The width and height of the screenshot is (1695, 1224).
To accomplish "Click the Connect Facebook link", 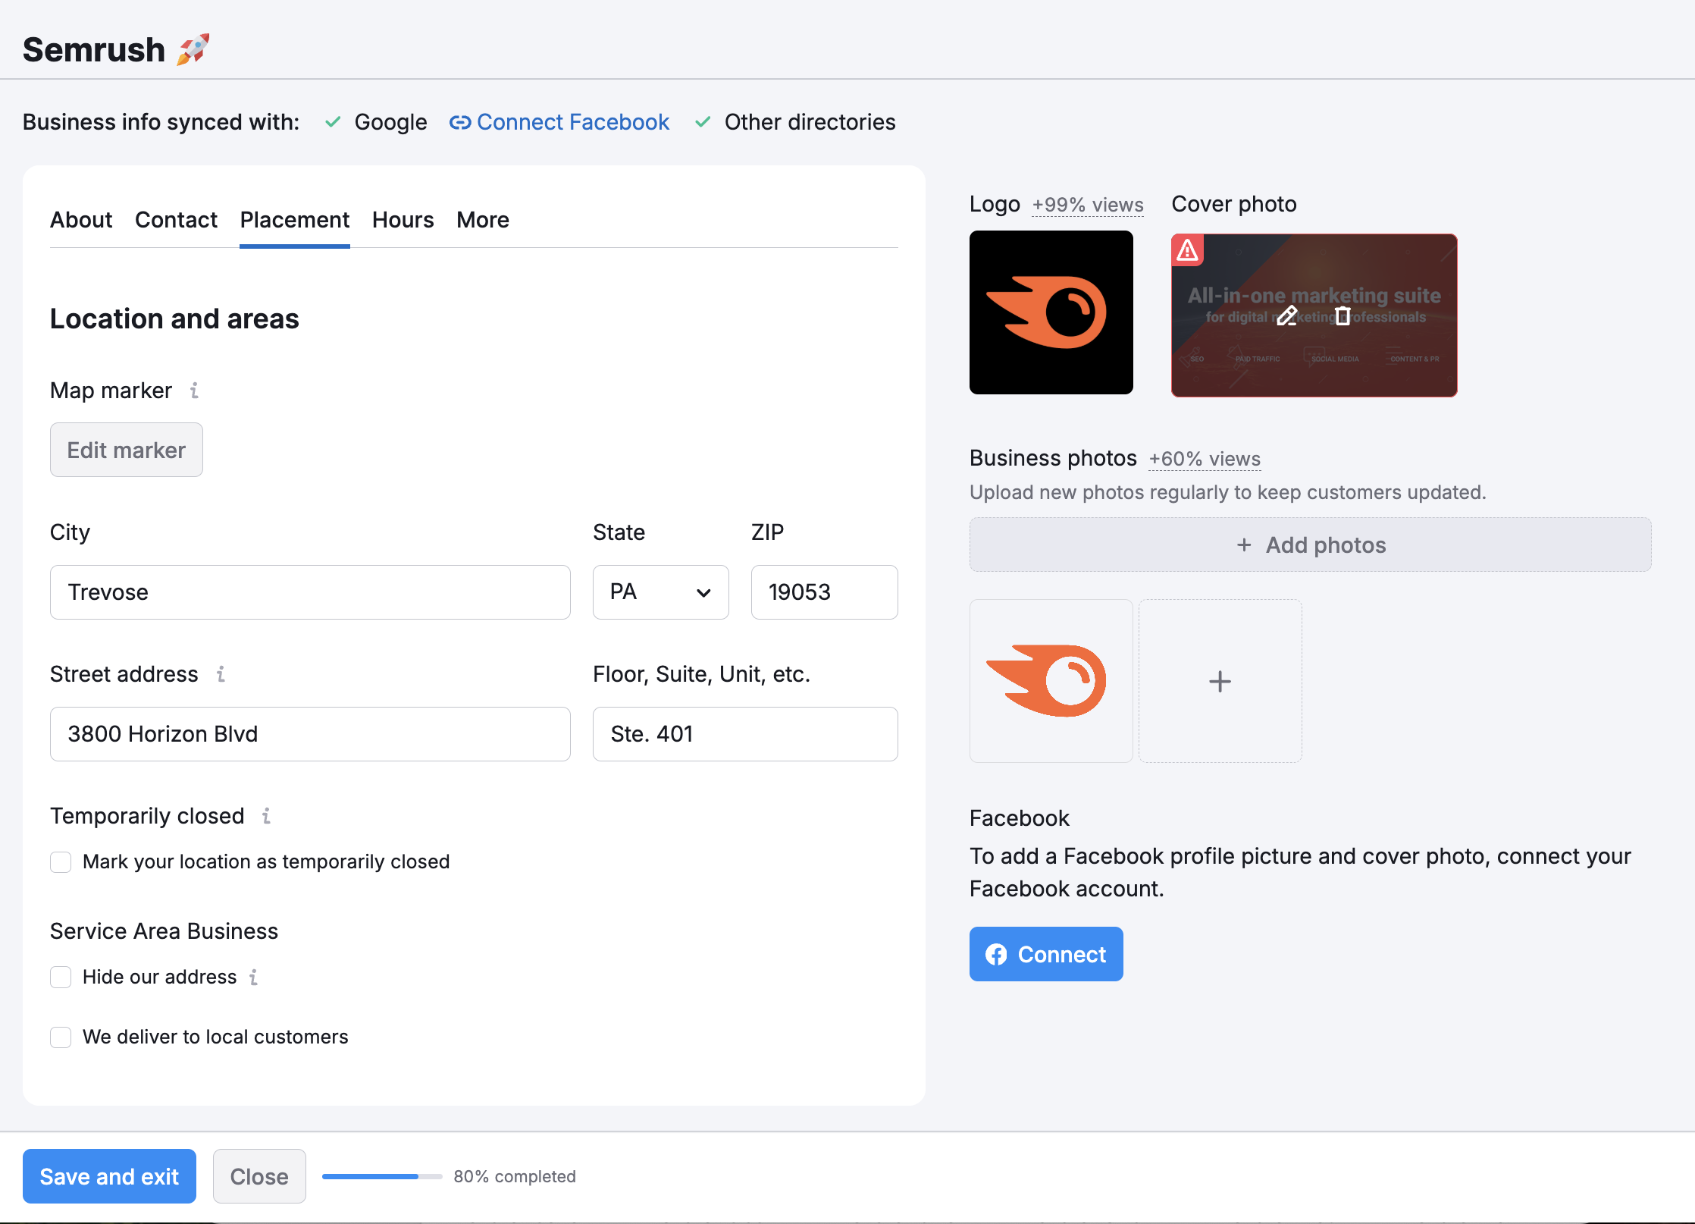I will (559, 122).
